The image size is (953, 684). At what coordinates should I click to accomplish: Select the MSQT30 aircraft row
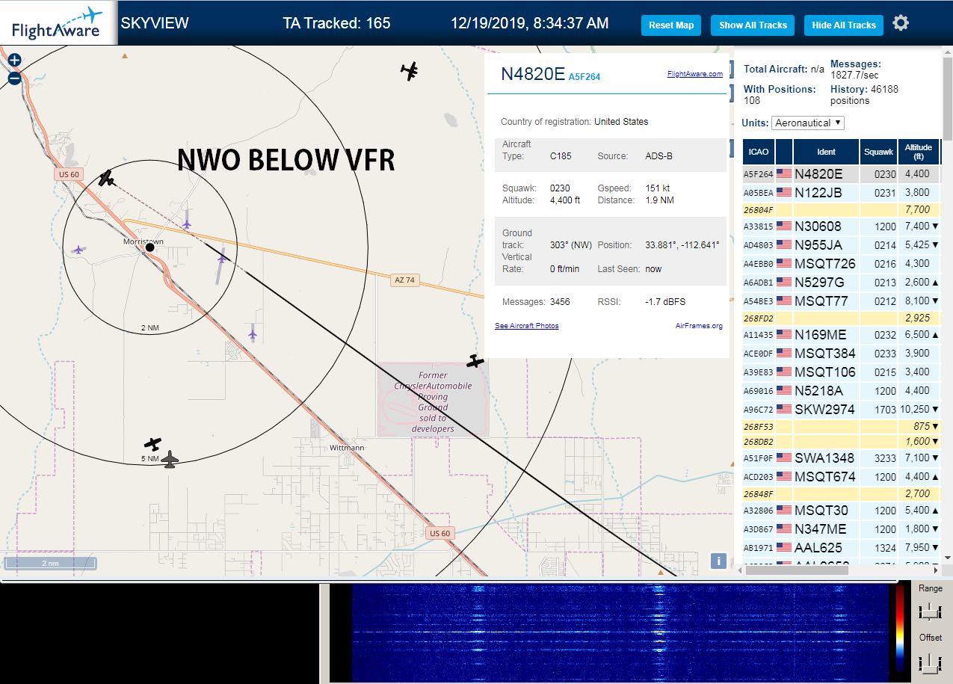[x=841, y=511]
